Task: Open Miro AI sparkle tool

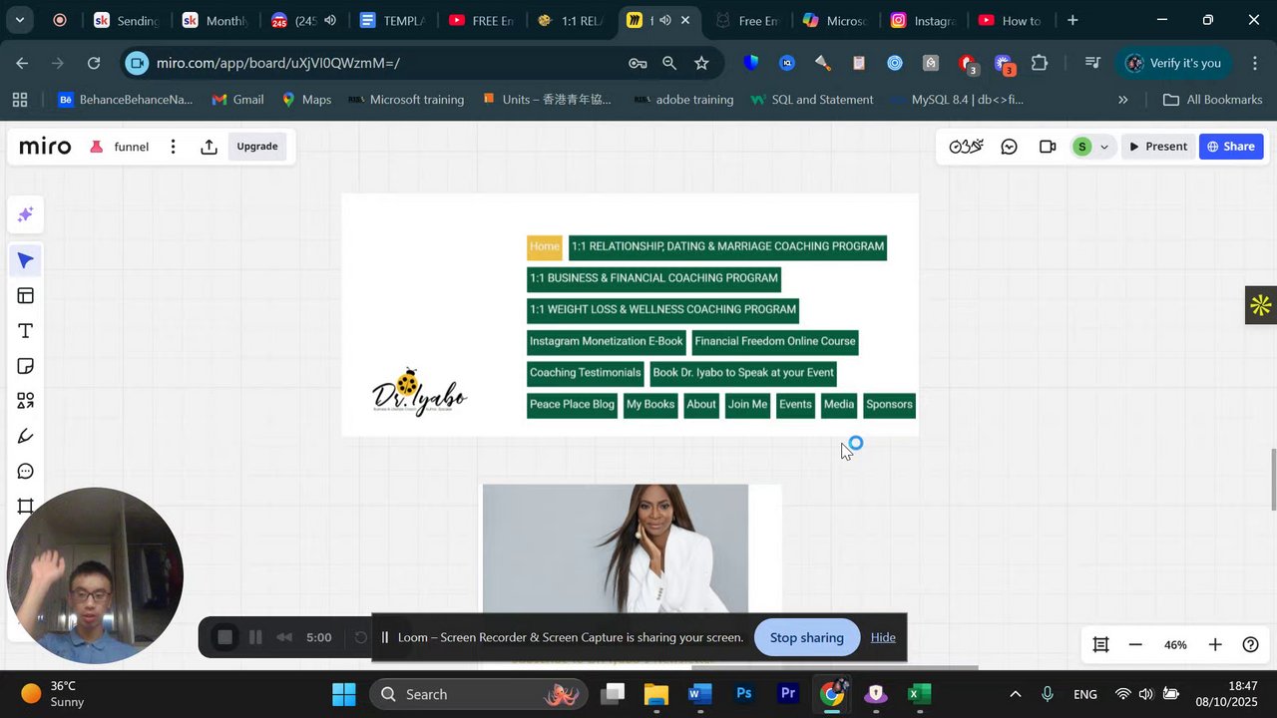Action: point(25,214)
